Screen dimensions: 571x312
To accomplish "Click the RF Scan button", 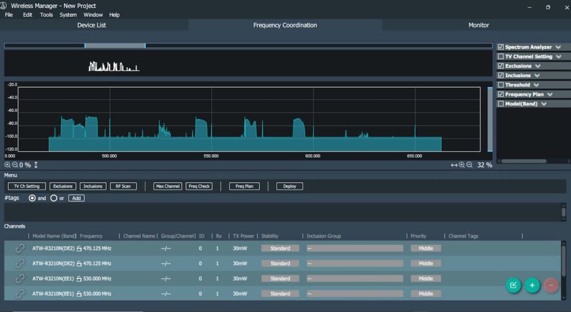I will 124,186.
